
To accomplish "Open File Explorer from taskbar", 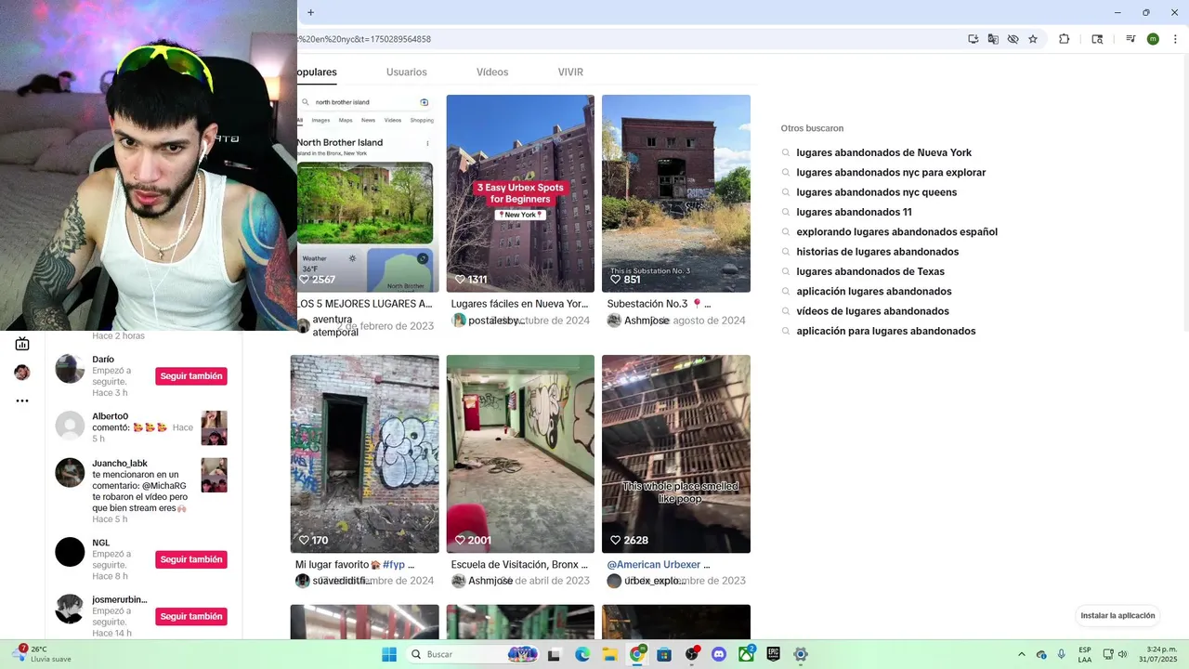I will pyautogui.click(x=609, y=654).
